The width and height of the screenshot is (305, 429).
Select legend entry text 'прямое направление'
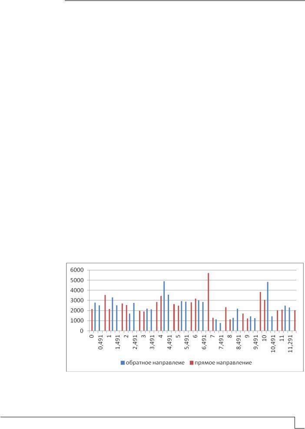pos(222,363)
